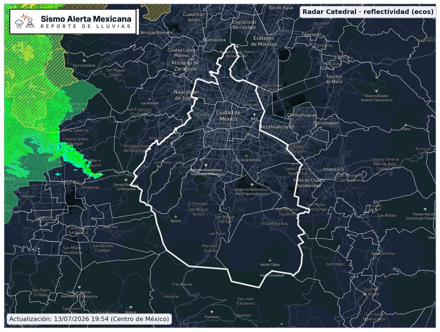Select the Huitzilac label
This screenshot has width=440, height=332.
tap(172, 296)
